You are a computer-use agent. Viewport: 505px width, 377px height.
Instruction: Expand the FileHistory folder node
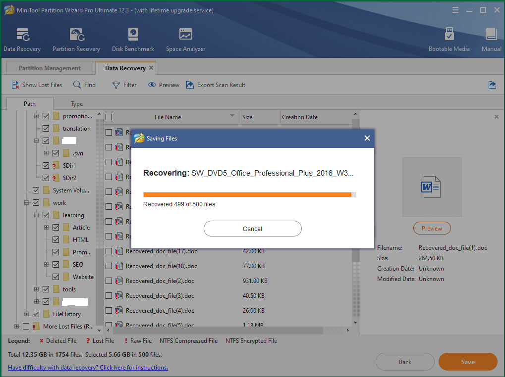pos(26,314)
